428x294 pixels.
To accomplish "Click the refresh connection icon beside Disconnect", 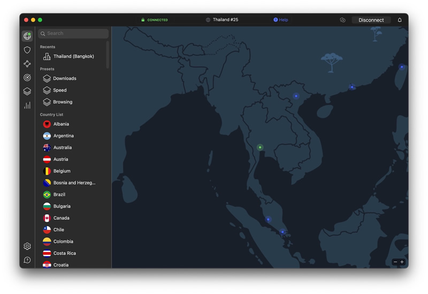I will tap(342, 20).
